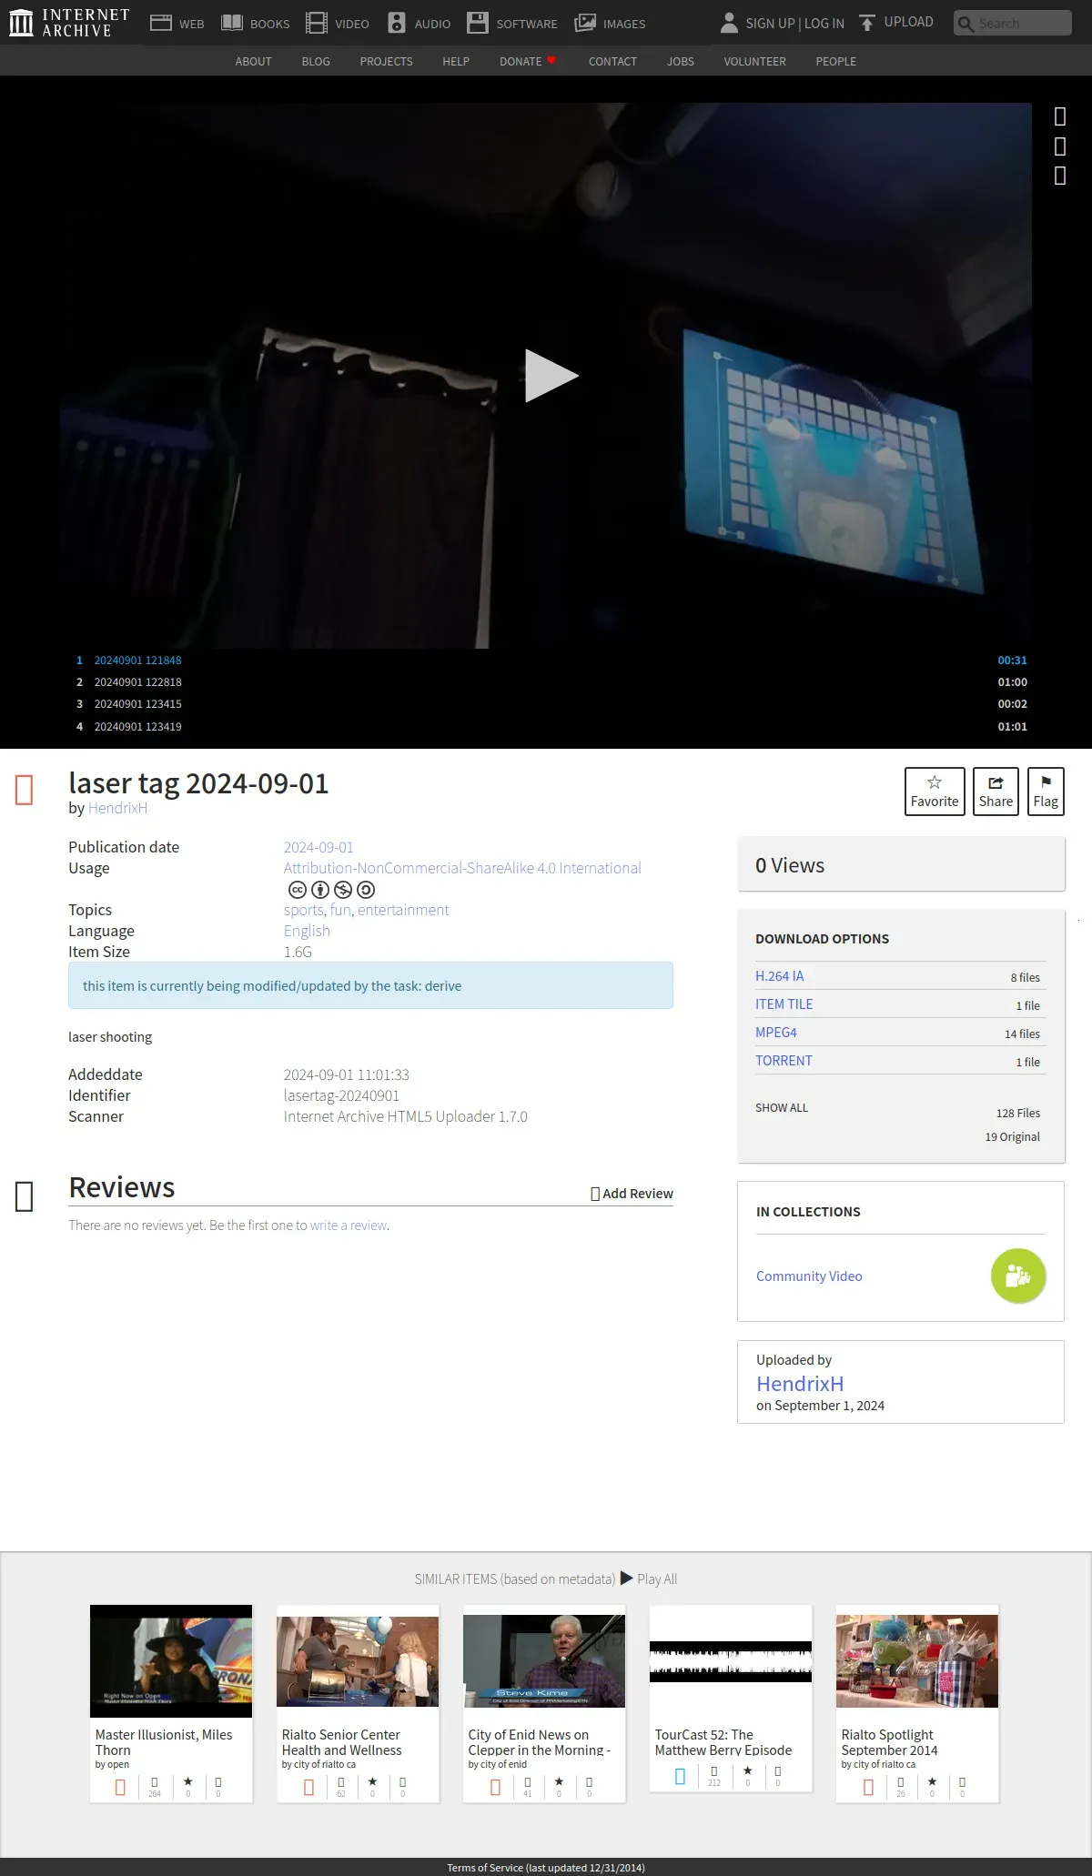This screenshot has height=1876, width=1092.
Task: Open the Audio section icon
Action: point(397,23)
